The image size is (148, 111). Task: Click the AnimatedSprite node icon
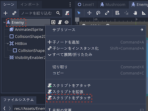point(12,29)
